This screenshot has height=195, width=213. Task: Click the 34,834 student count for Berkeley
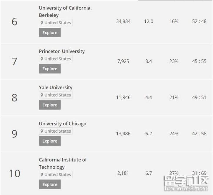123,21
